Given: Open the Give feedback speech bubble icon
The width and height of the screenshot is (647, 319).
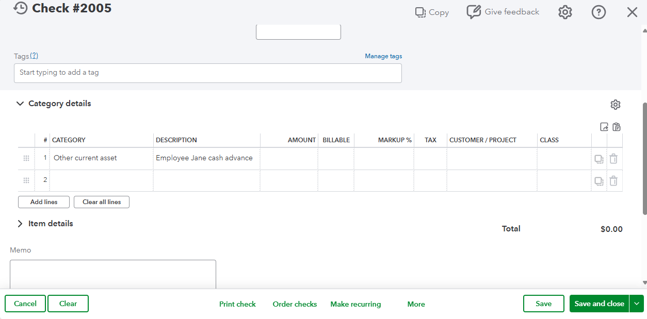Looking at the screenshot, I should (x=474, y=12).
